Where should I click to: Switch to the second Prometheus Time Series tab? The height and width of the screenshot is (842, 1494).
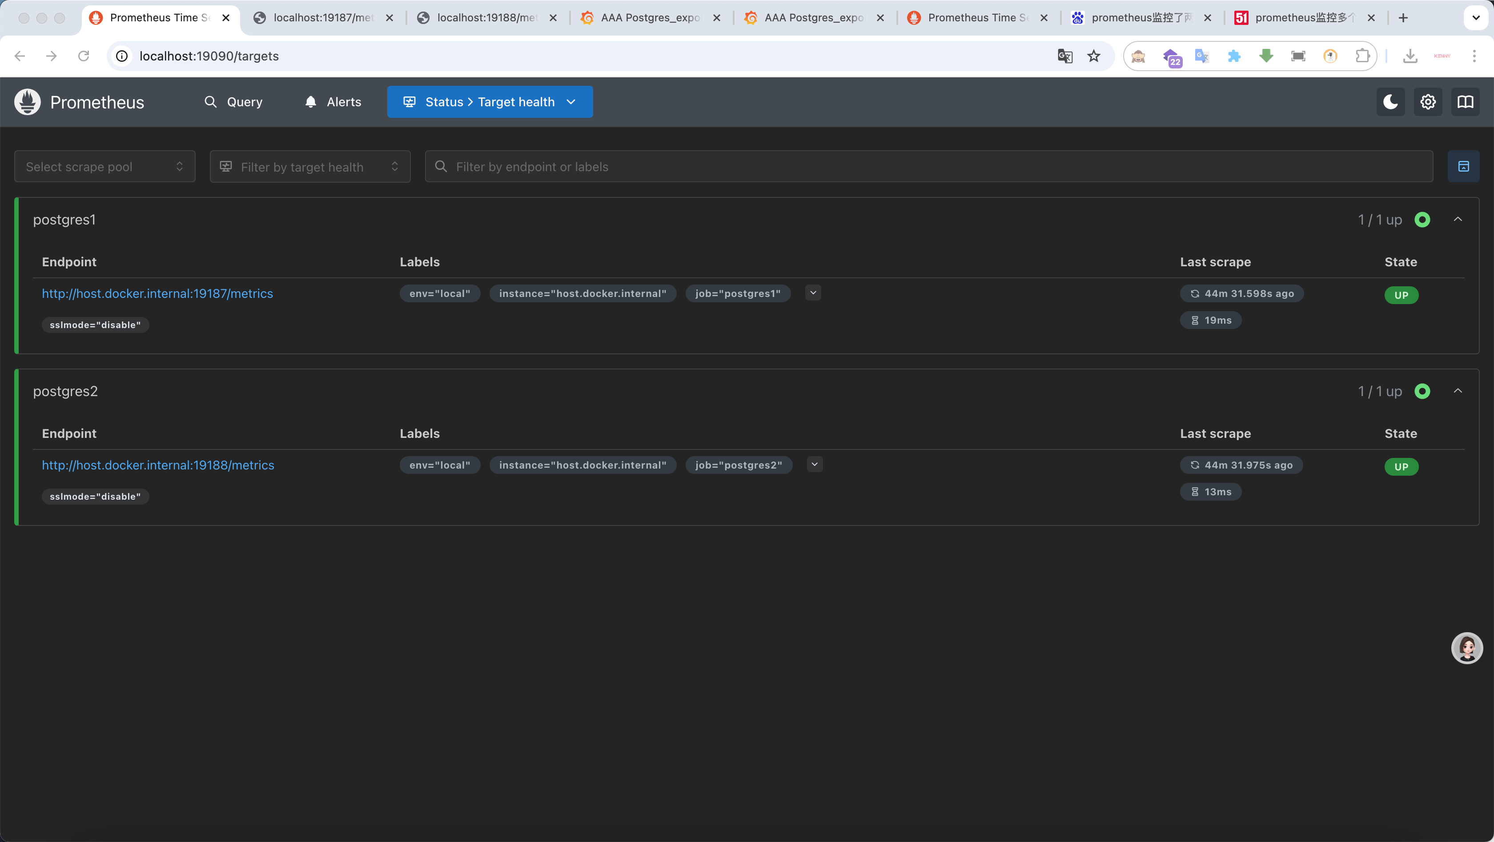point(977,18)
